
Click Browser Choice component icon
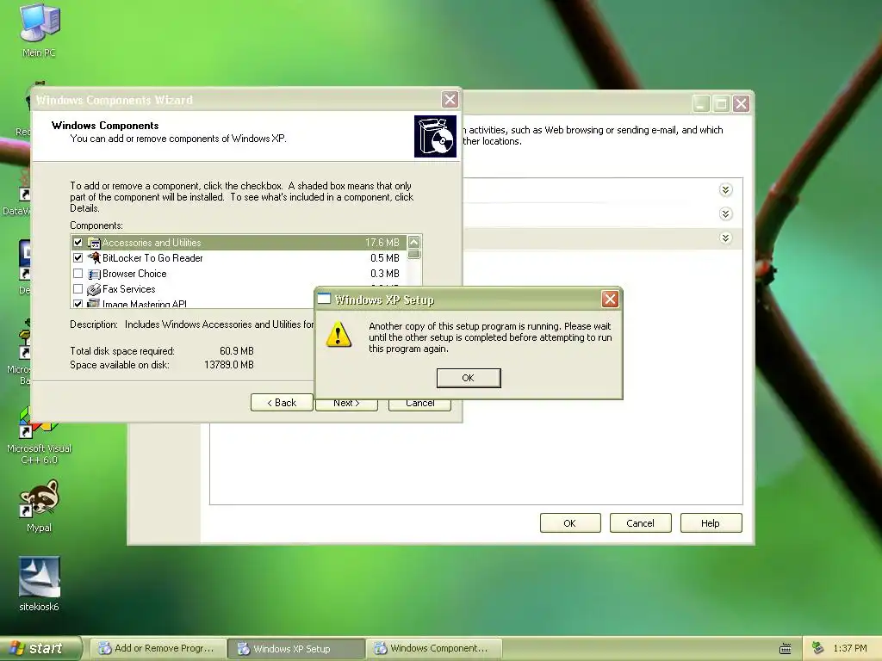(x=94, y=274)
